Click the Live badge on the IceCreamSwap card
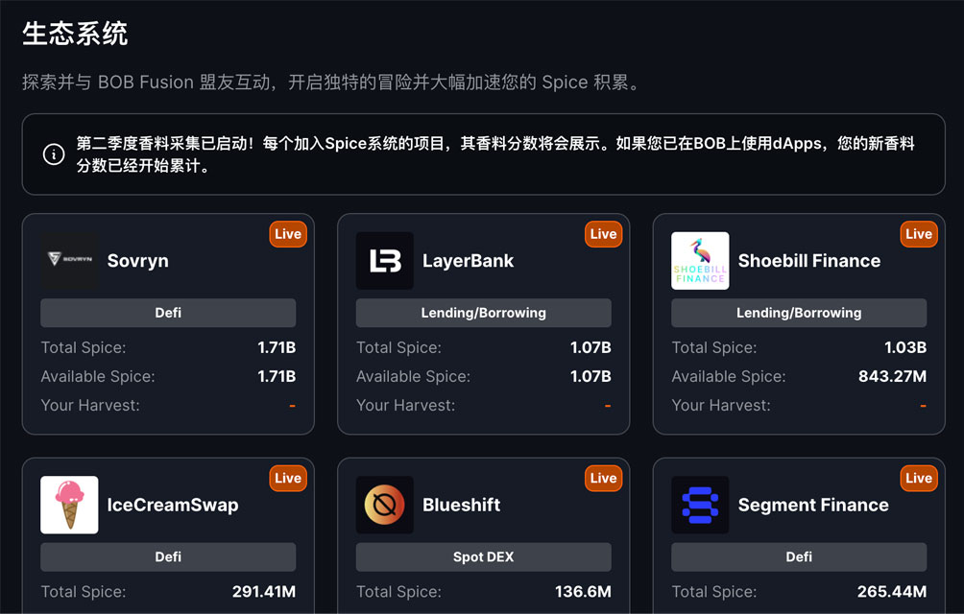The height and width of the screenshot is (614, 964). pos(288,479)
